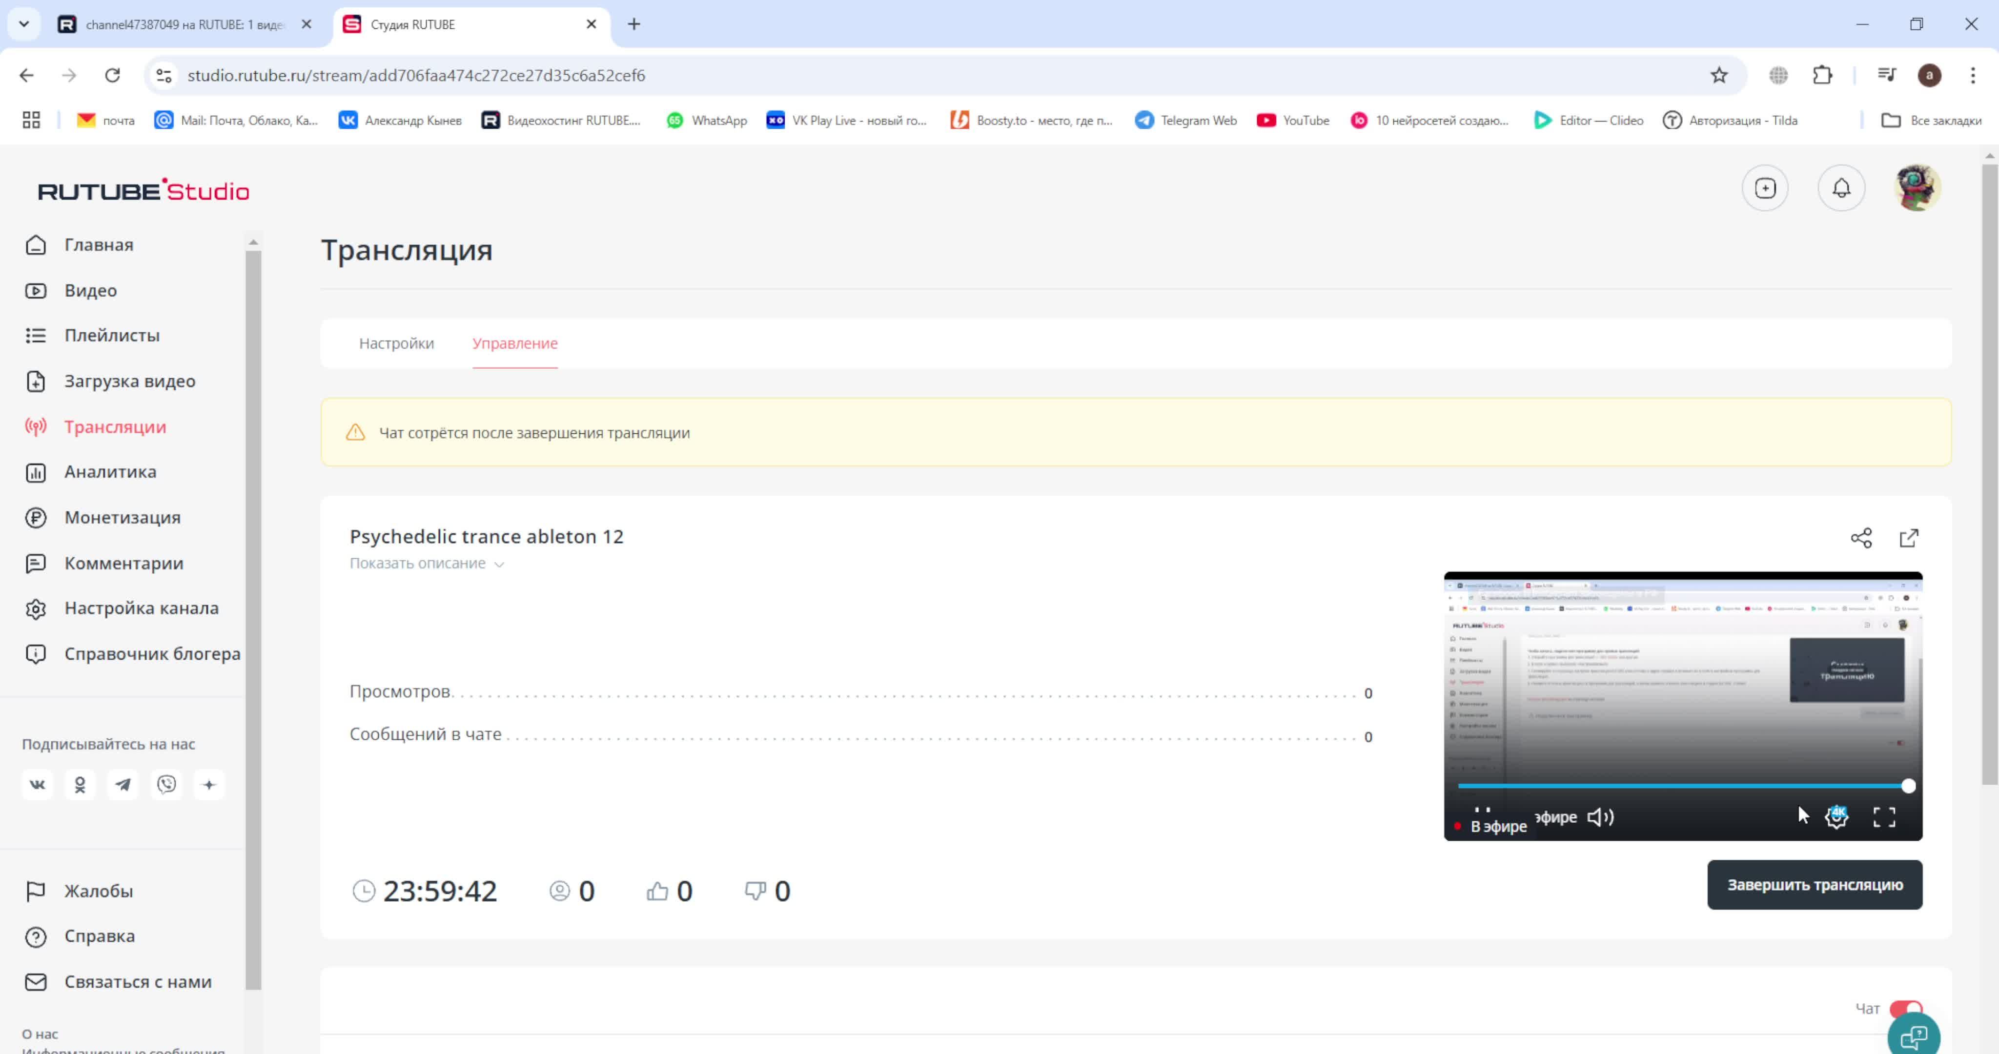The image size is (1999, 1054).
Task: Open stream in new window icon
Action: click(1908, 538)
